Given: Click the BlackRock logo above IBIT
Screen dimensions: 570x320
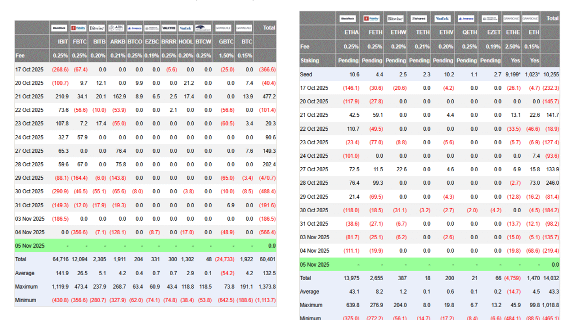Looking at the screenshot, I should [60, 28].
